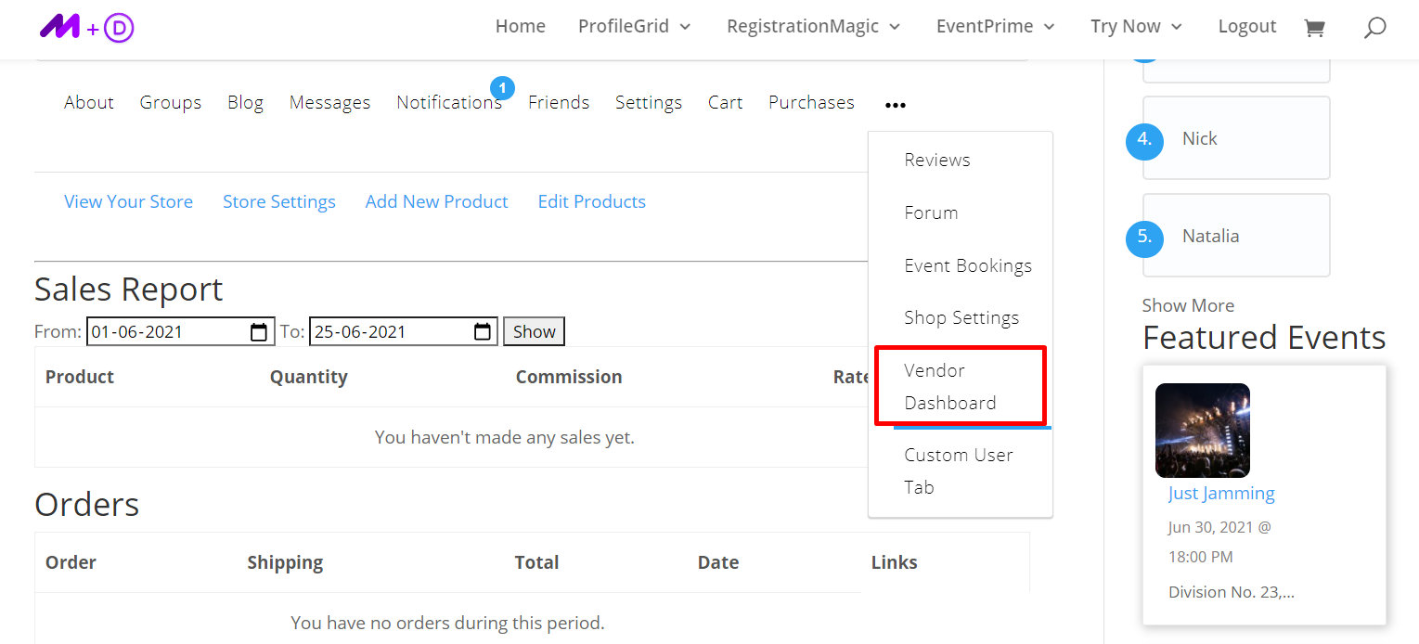This screenshot has height=644, width=1419.
Task: Open the shopping cart icon in header
Action: [1314, 28]
